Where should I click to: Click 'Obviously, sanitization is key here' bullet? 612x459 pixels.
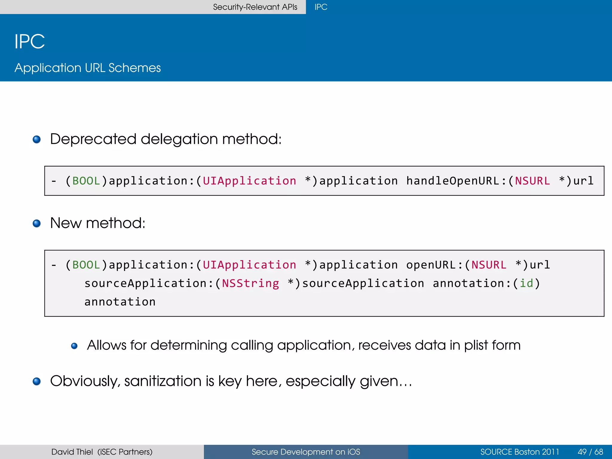point(231,381)
